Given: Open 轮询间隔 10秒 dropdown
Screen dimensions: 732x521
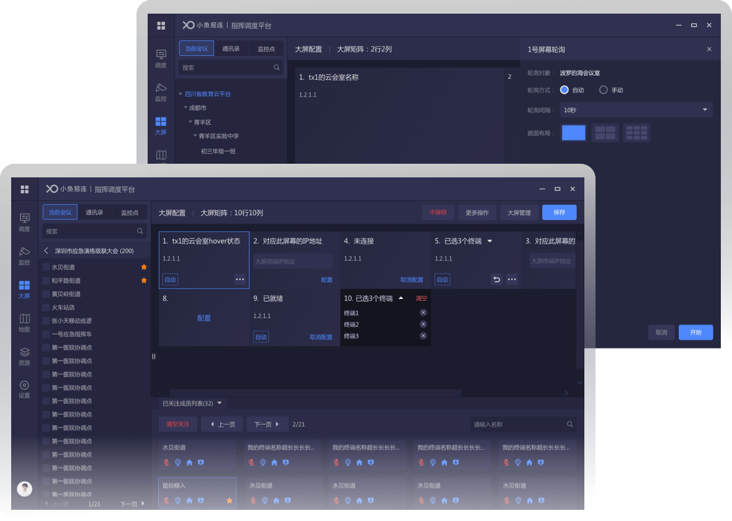Looking at the screenshot, I should point(636,110).
